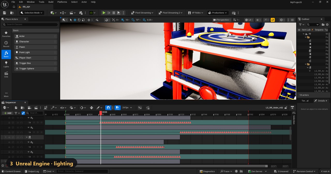This screenshot has height=174, width=331.
Task: Open the Content Drawer
Action: point(11,171)
